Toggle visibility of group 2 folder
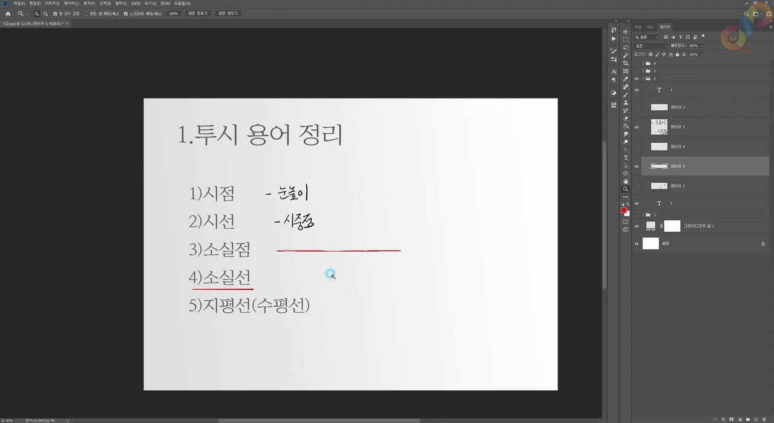 pos(636,79)
